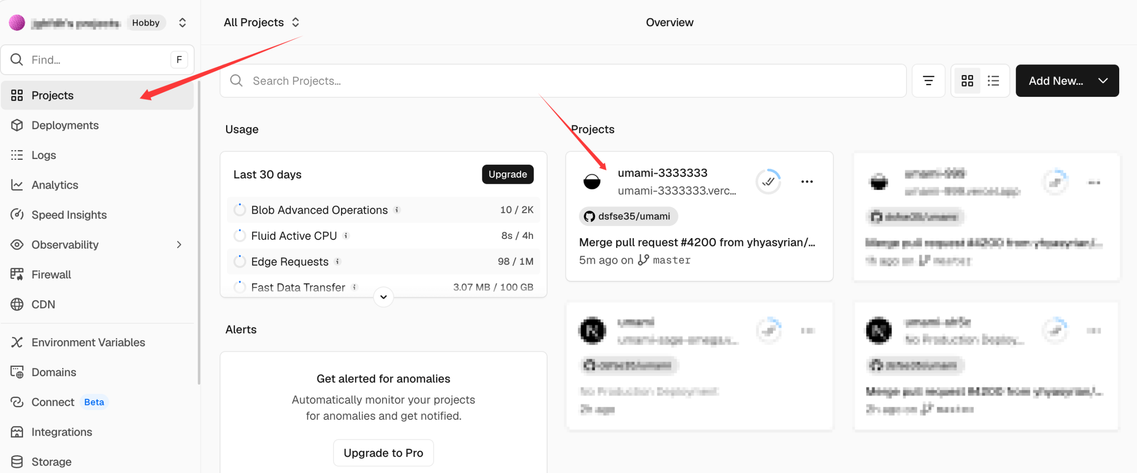Click the Speed Insights gauge icon
This screenshot has width=1137, height=473.
(x=17, y=215)
